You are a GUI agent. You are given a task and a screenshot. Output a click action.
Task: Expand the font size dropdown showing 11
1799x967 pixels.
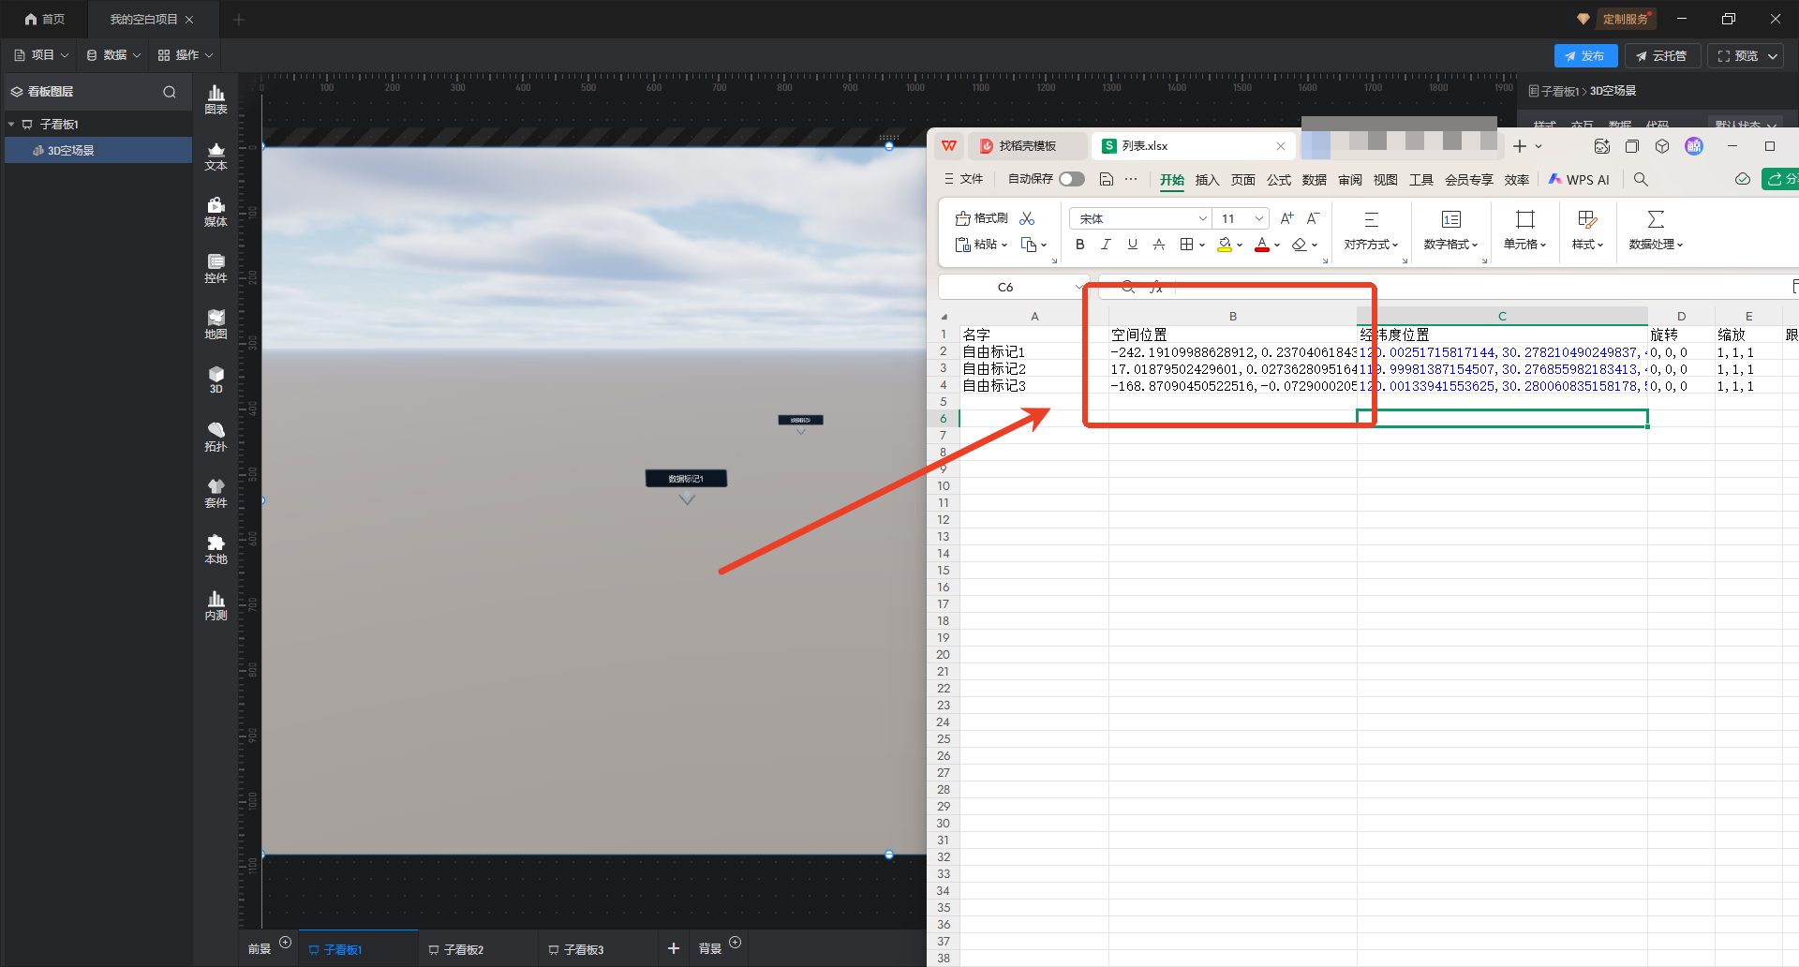1259,219
